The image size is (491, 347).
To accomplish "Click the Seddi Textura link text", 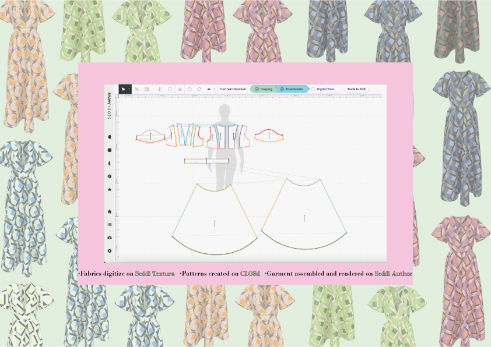I will point(155,273).
